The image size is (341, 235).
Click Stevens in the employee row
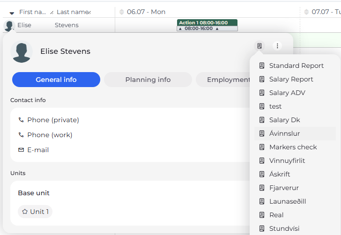[67, 25]
